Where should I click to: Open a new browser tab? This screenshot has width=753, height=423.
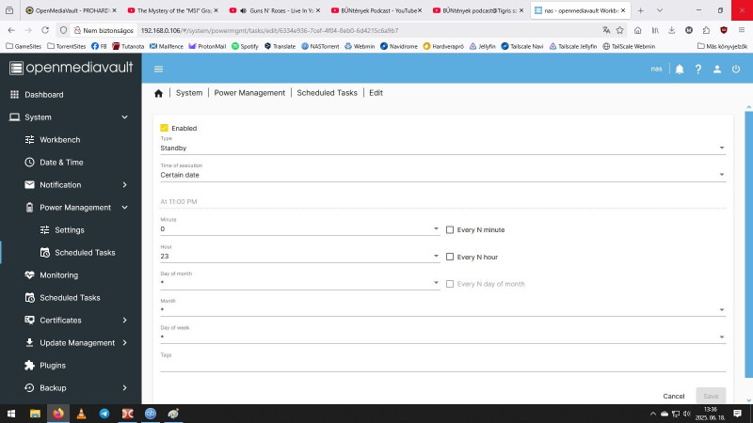641,10
